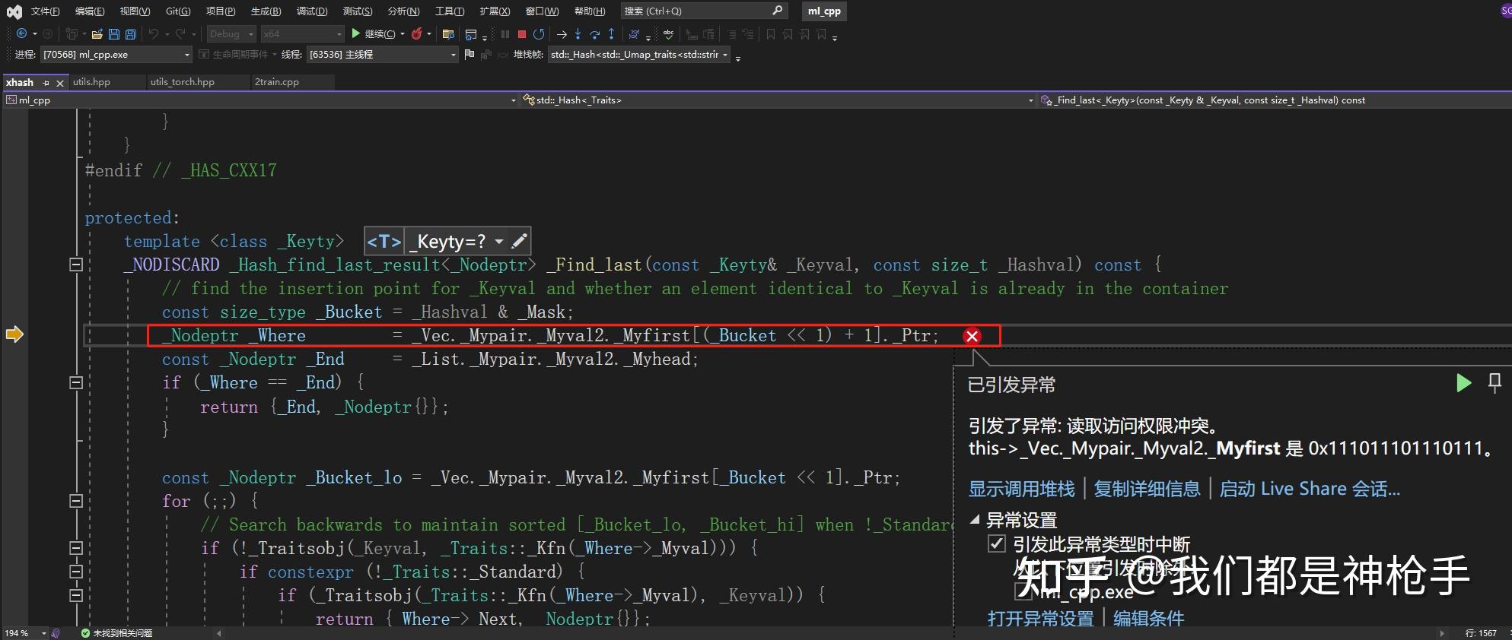
Task: Open the Debug configuration dropdown
Action: (231, 34)
